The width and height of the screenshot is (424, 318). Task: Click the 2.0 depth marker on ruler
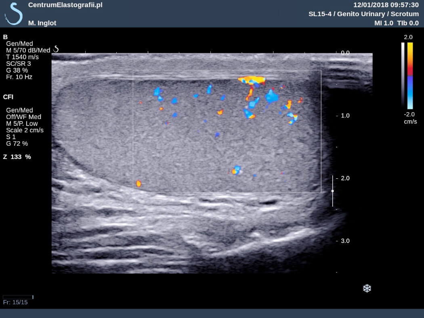pyautogui.click(x=345, y=178)
